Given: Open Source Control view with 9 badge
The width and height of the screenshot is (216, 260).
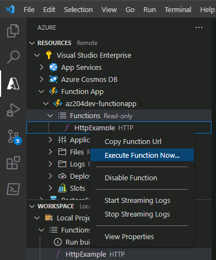Looking at the screenshot, I should pyautogui.click(x=14, y=137).
